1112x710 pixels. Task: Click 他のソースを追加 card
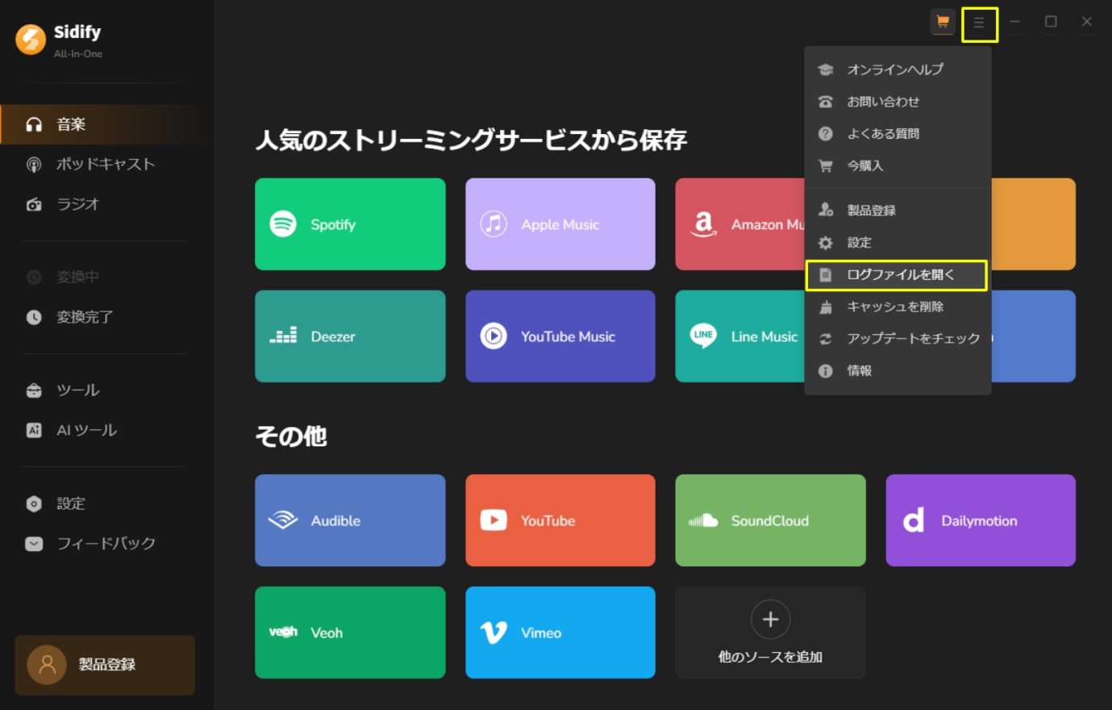pyautogui.click(x=770, y=633)
